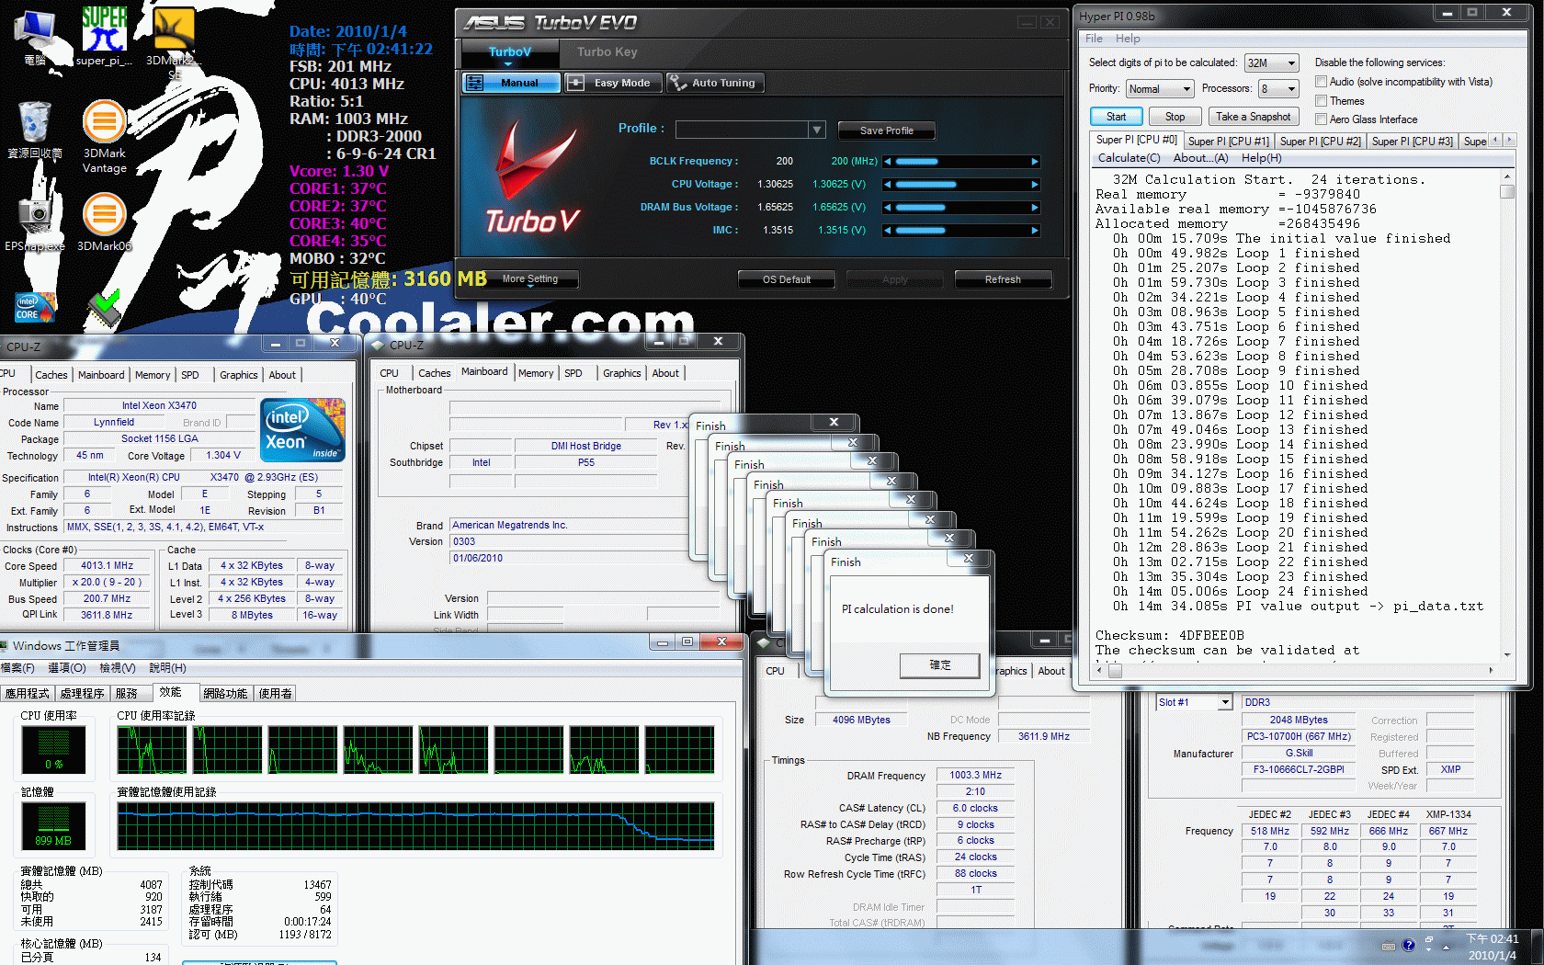Open Calculate(C) menu in Super PI
This screenshot has height=965, width=1544.
point(1129,158)
